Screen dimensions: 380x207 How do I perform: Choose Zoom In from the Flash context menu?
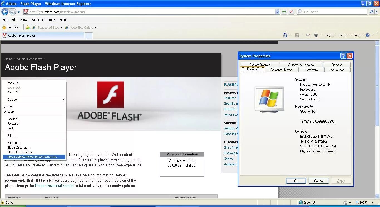34,83
